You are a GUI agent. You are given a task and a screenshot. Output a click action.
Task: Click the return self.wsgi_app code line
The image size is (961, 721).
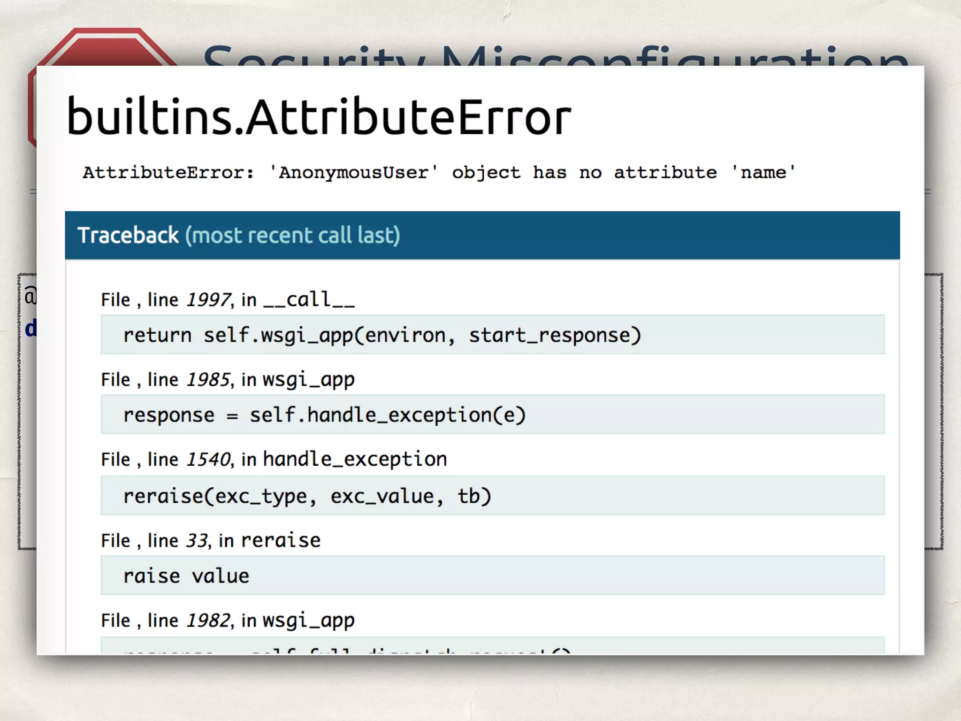pos(382,335)
